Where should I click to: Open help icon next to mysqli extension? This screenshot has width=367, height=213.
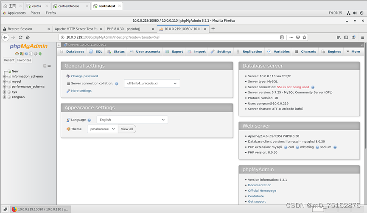[286, 147]
